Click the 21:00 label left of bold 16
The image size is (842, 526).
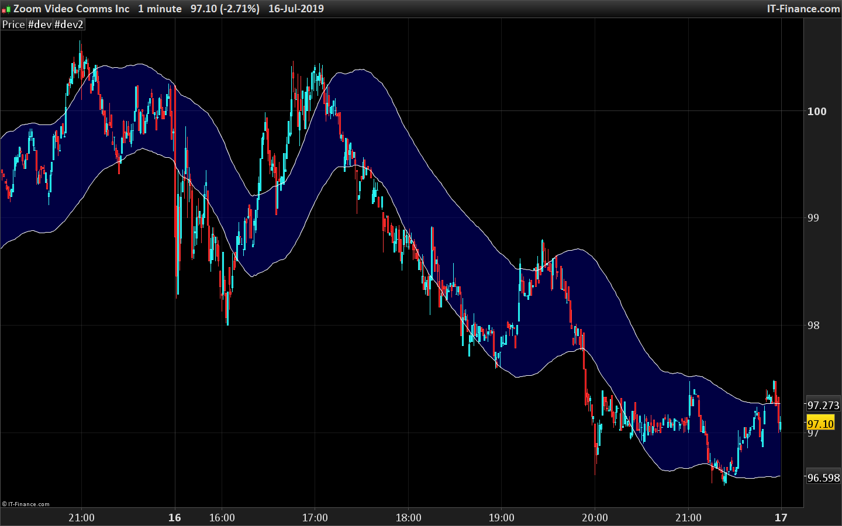81,518
